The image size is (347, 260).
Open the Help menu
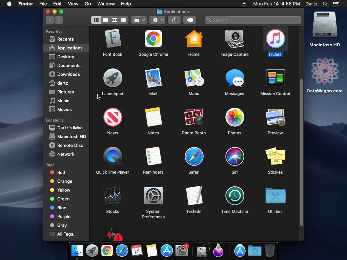[x=126, y=4]
